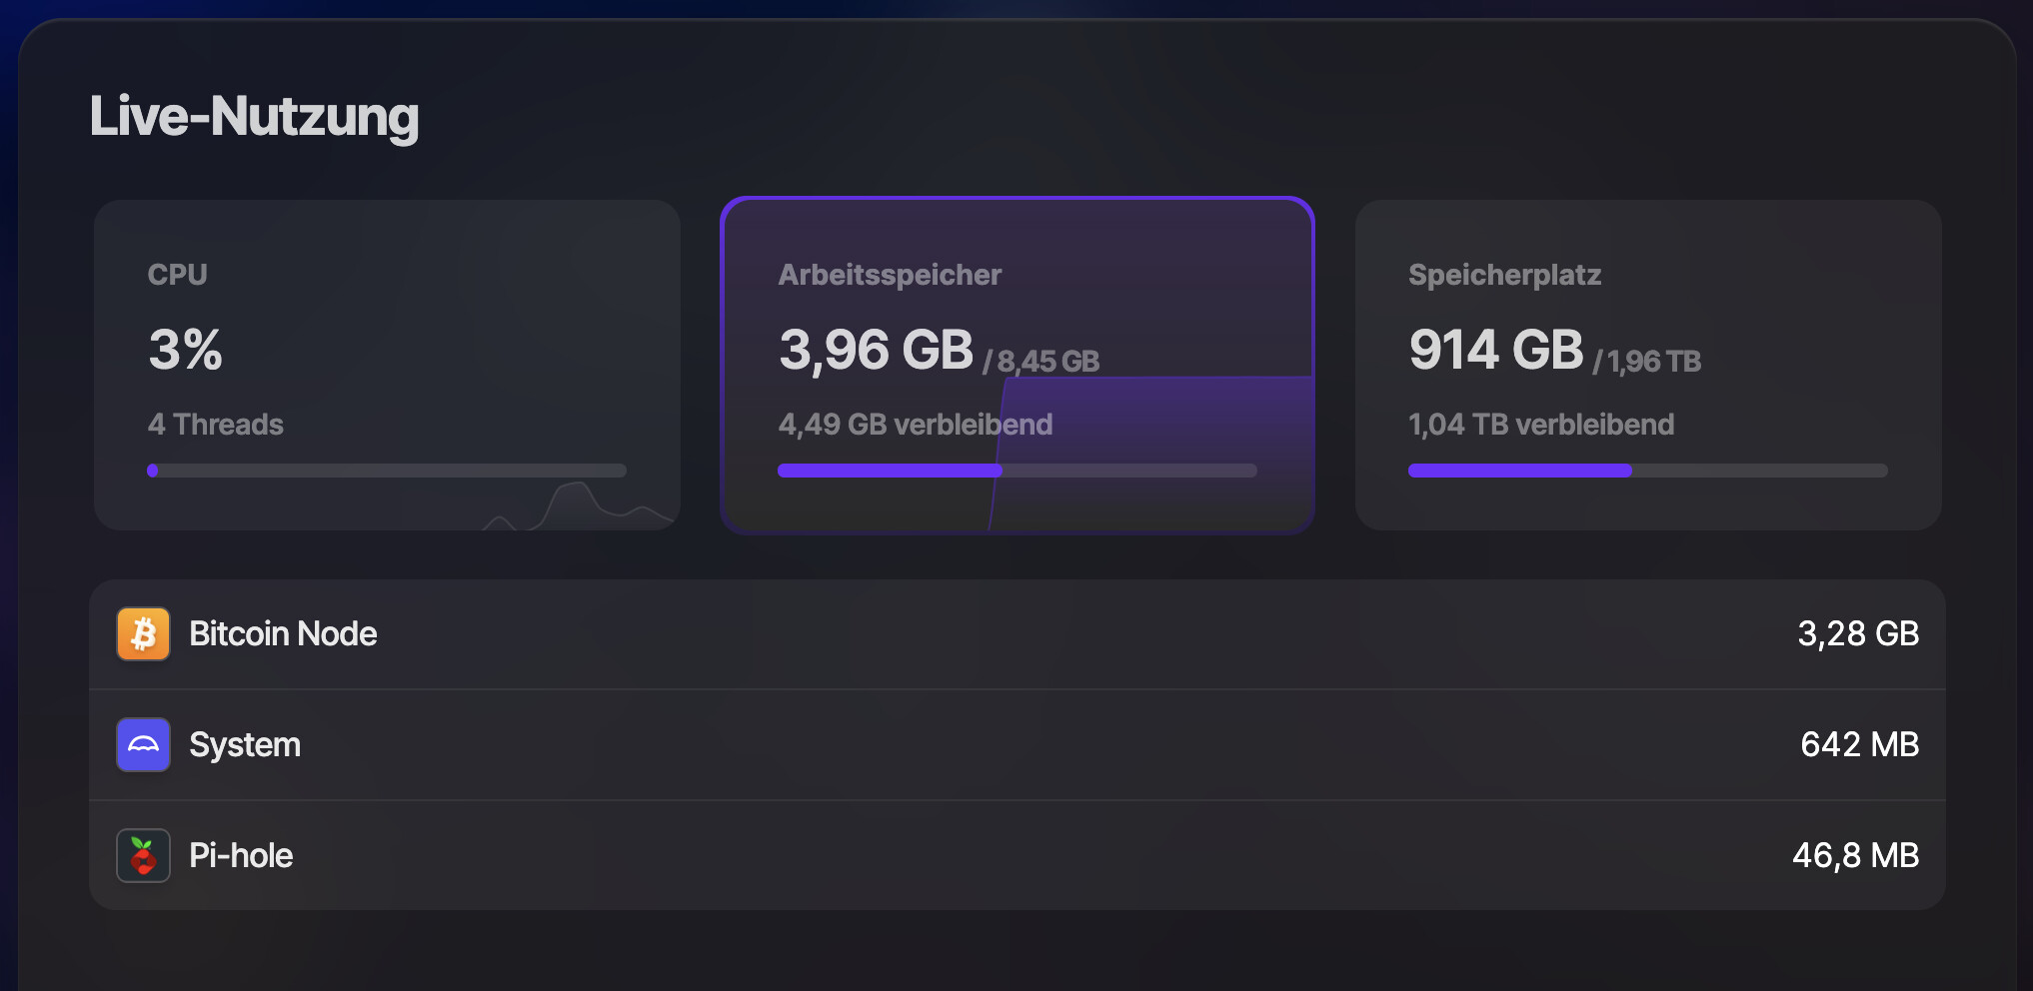The image size is (2033, 991).
Task: Click the Pi-hole raspberry icon
Action: [143, 856]
